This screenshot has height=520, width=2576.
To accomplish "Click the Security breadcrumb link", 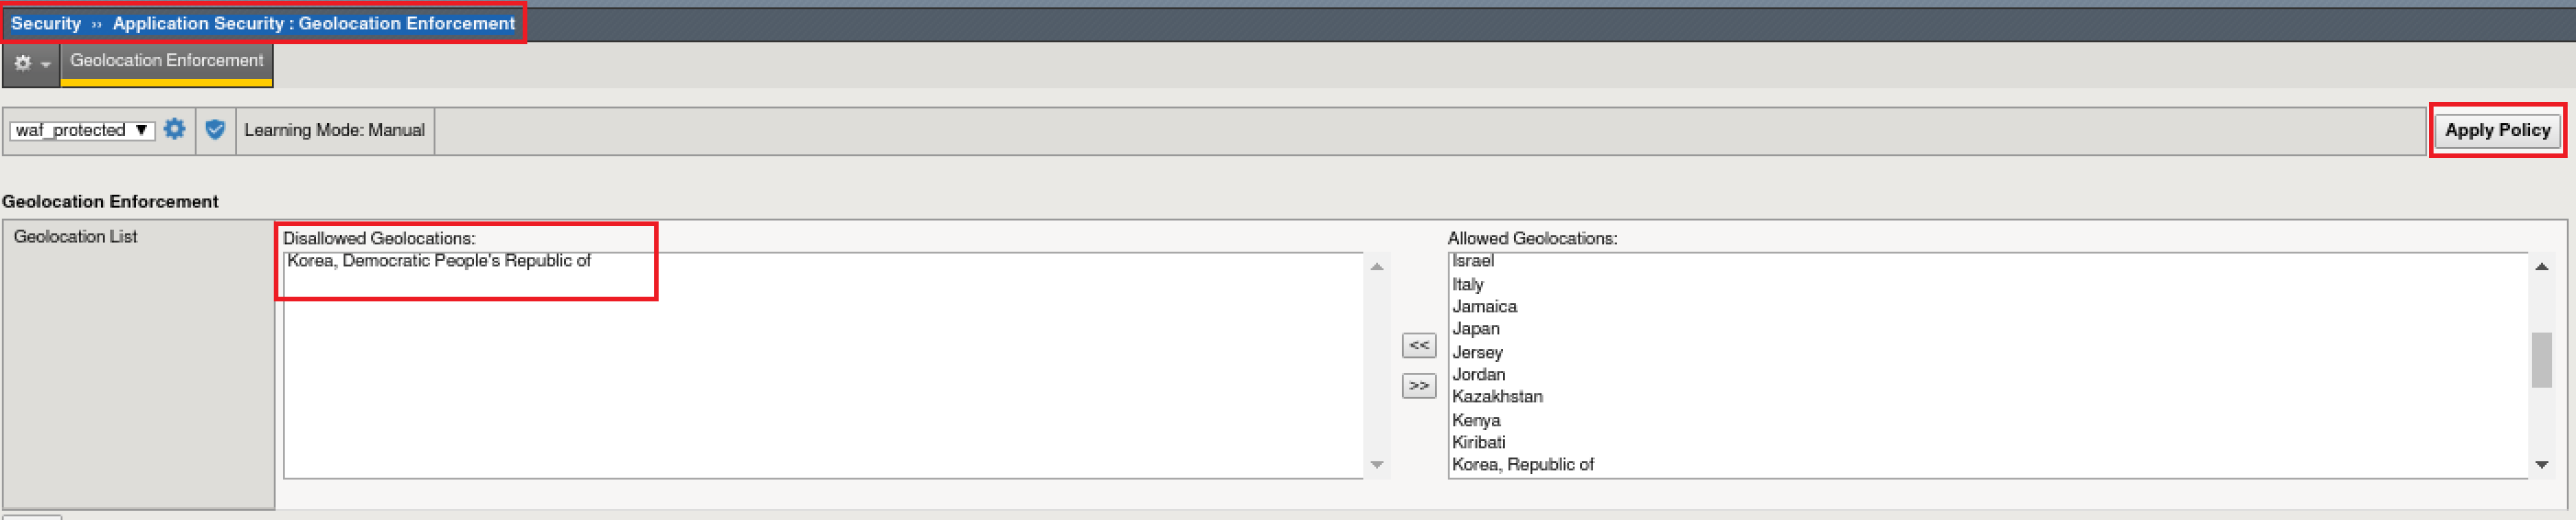I will [x=46, y=23].
